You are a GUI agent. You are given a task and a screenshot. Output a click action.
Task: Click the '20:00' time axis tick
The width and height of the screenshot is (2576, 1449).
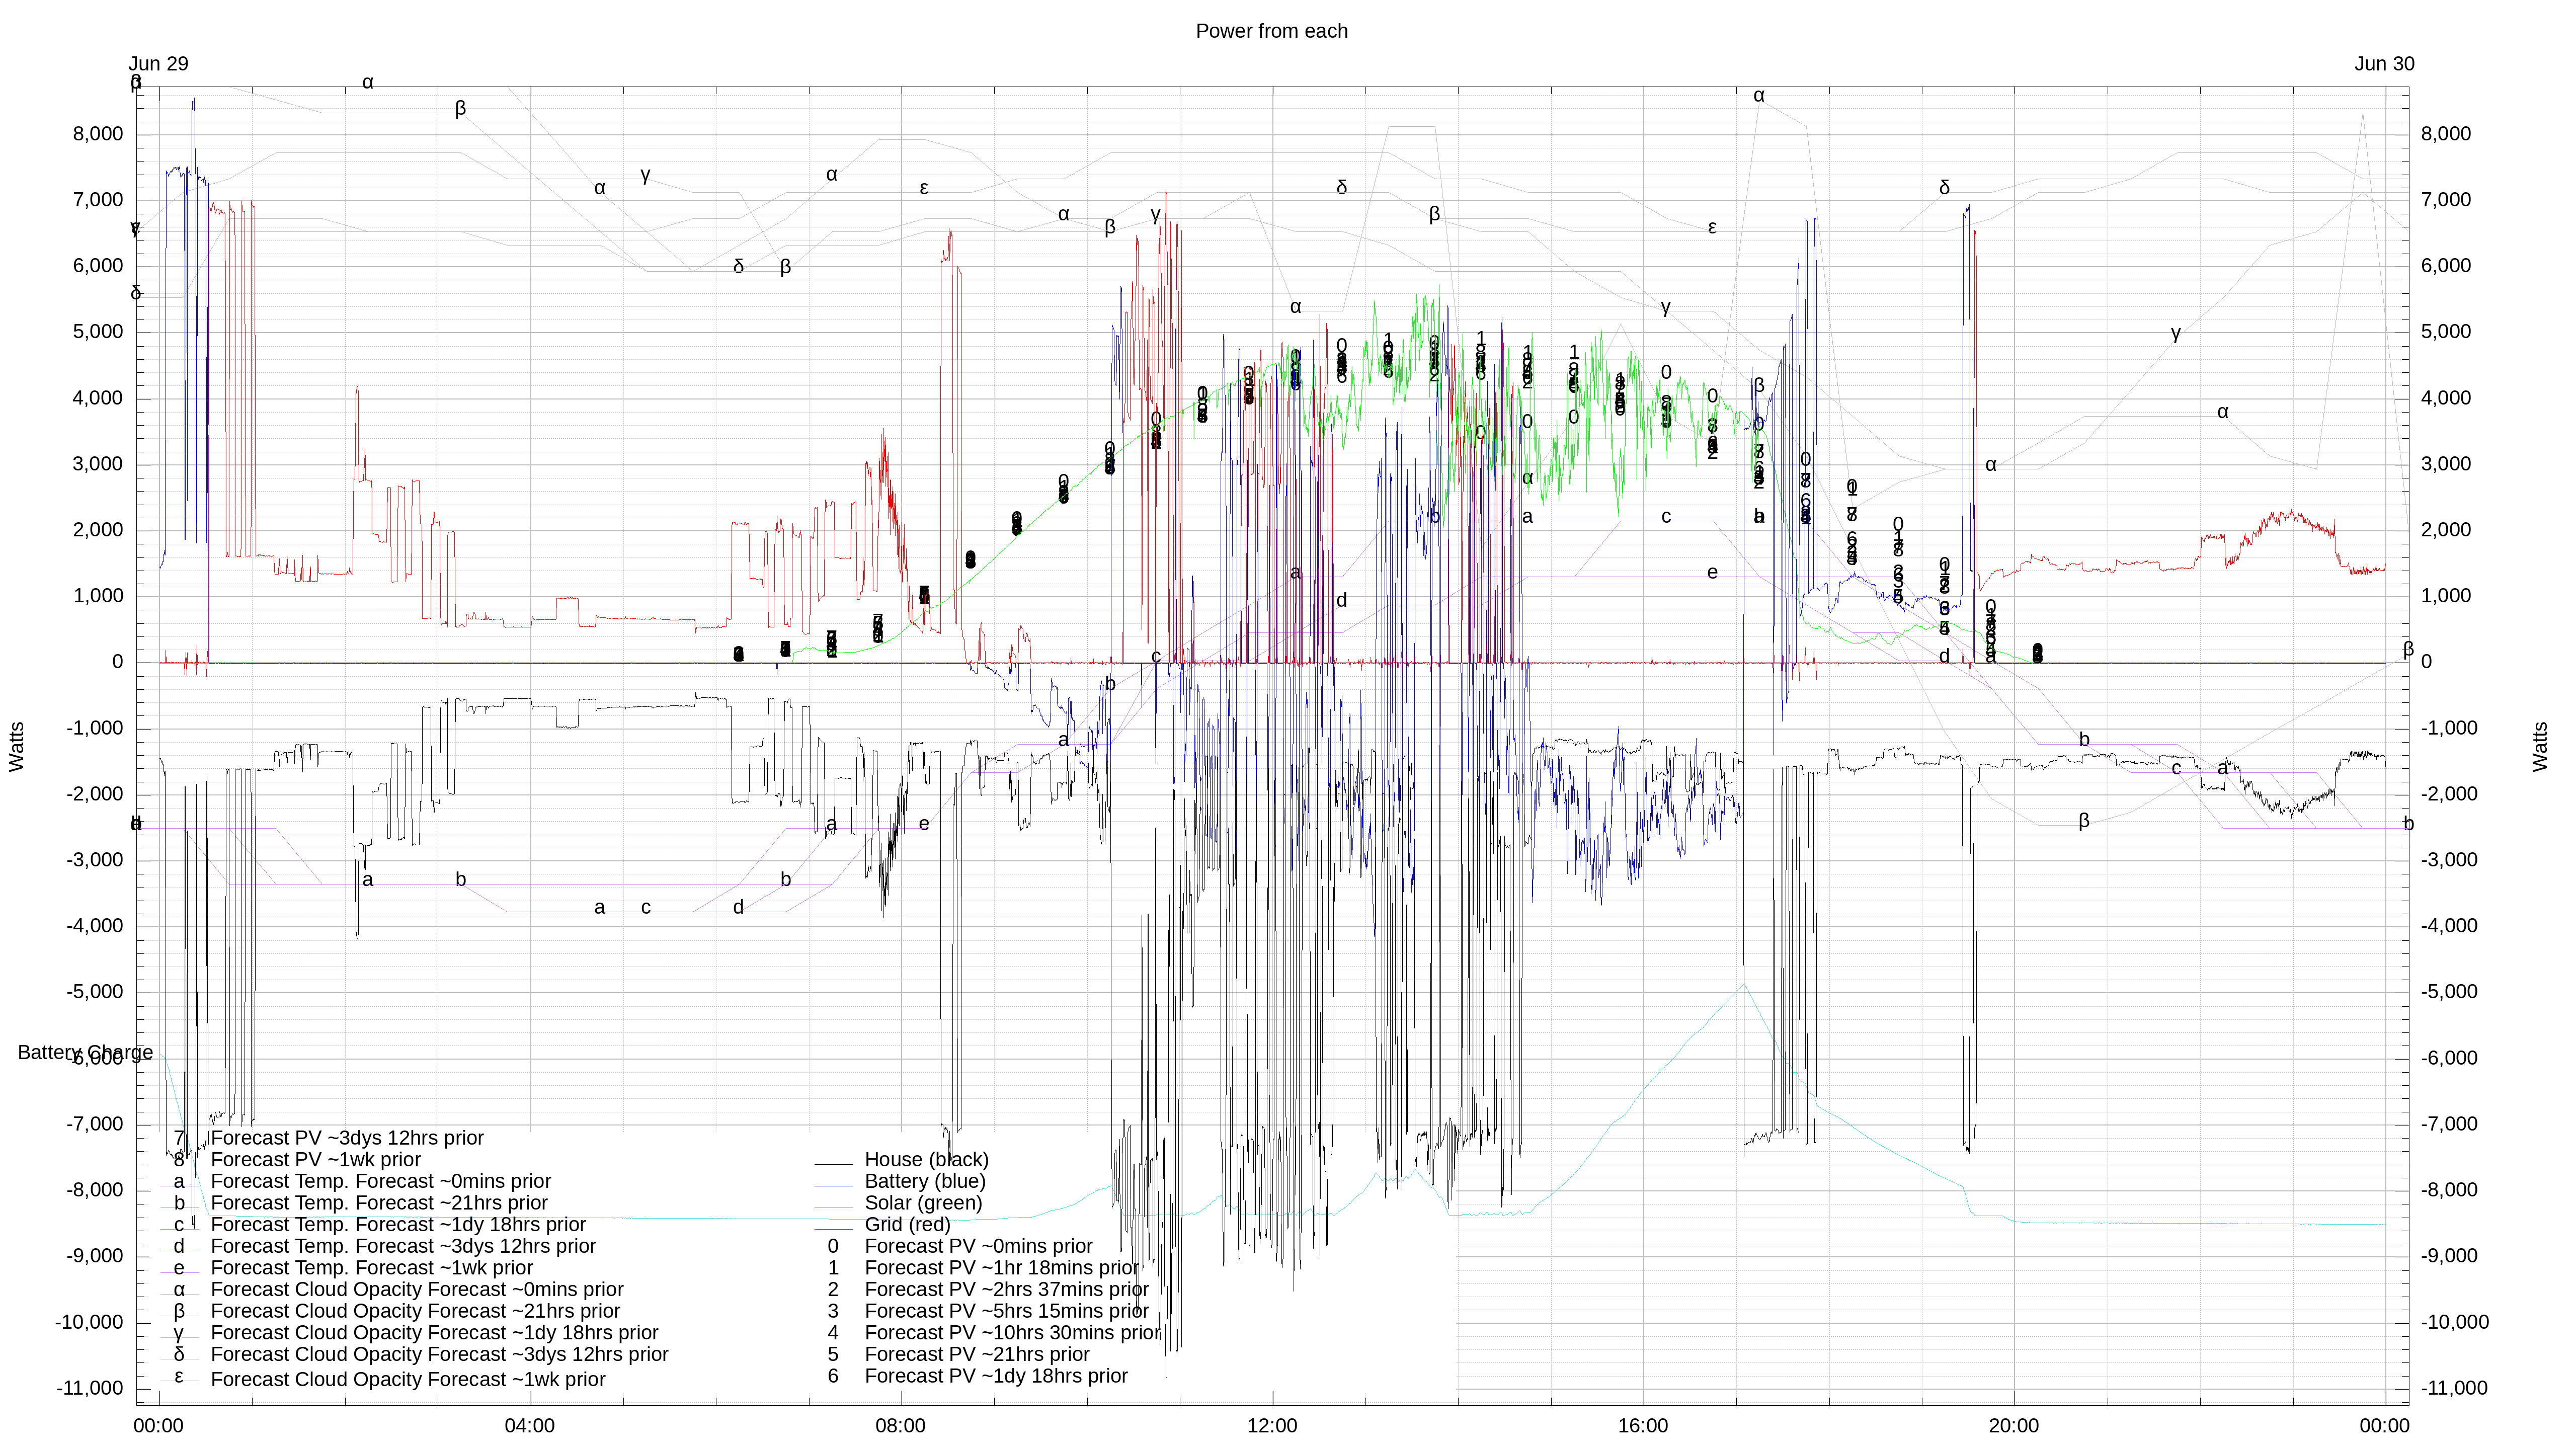[x=2013, y=1426]
